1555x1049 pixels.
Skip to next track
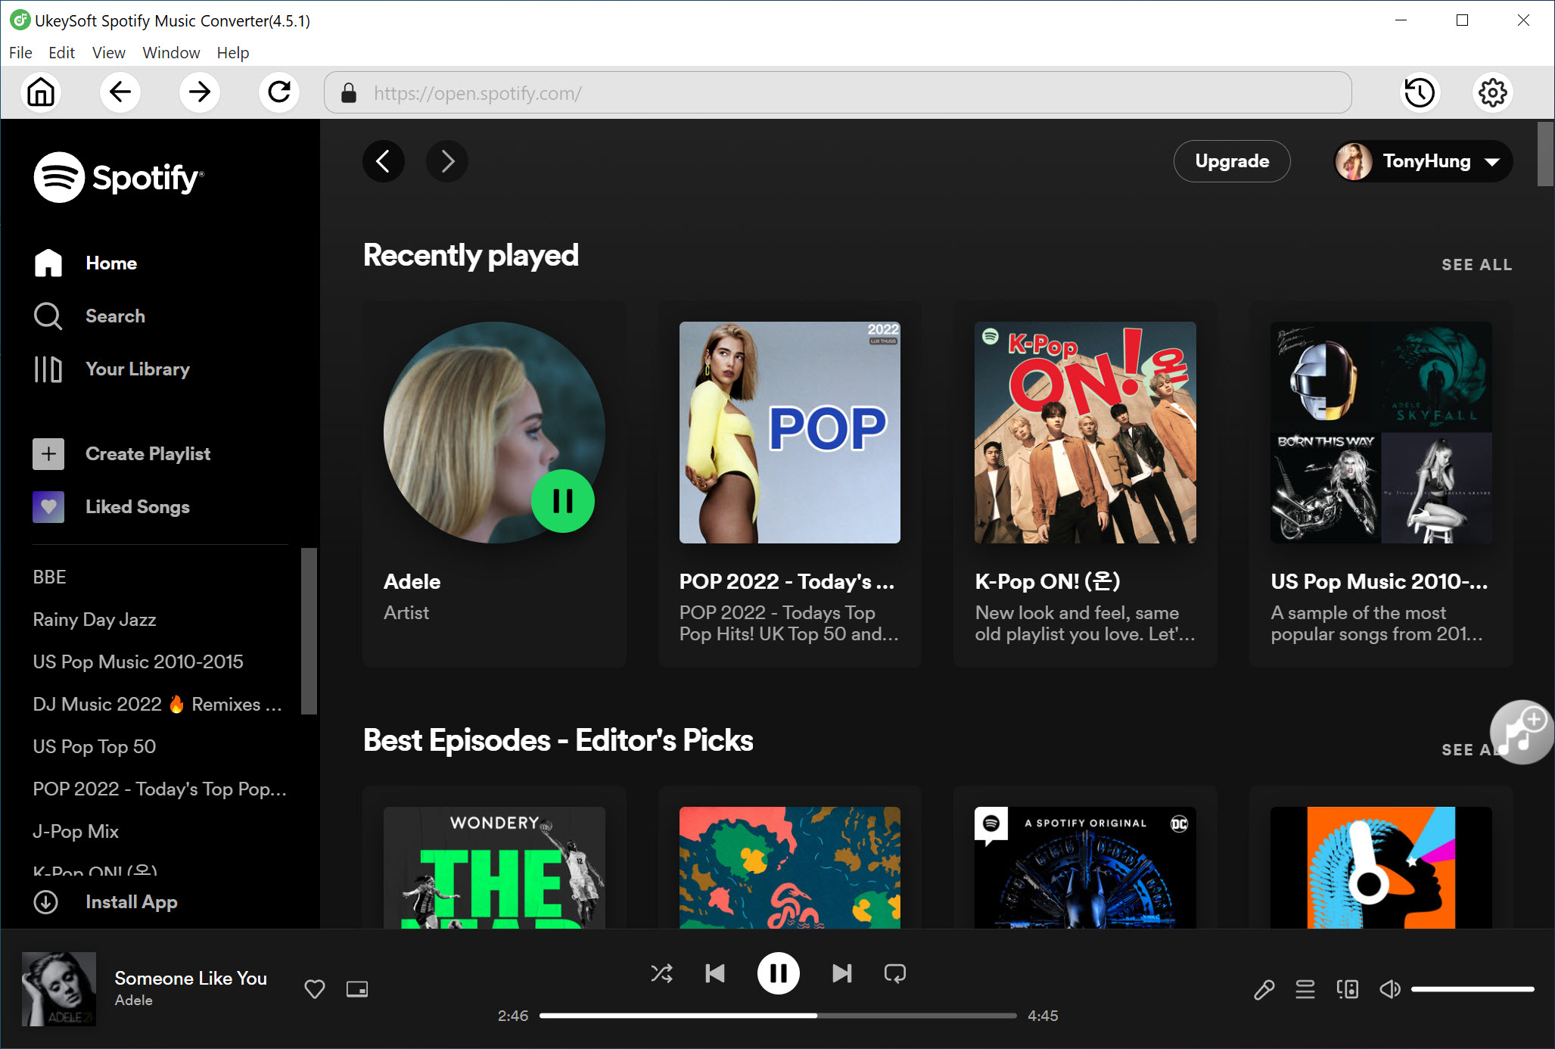(841, 973)
